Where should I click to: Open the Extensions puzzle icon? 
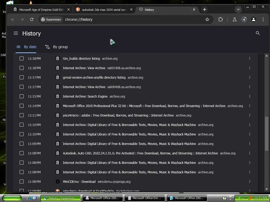click(x=220, y=19)
